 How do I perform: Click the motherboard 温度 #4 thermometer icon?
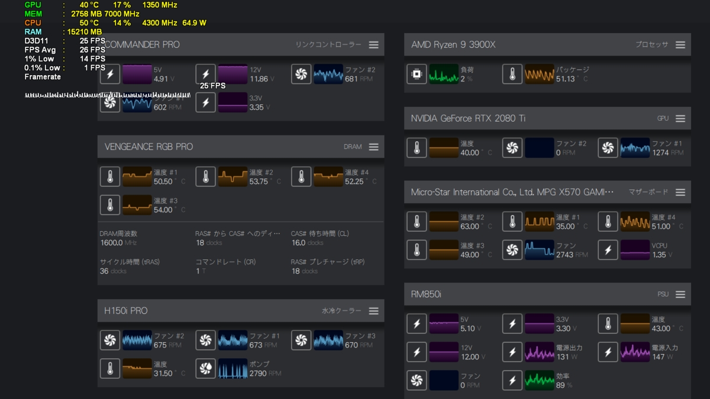pyautogui.click(x=608, y=222)
